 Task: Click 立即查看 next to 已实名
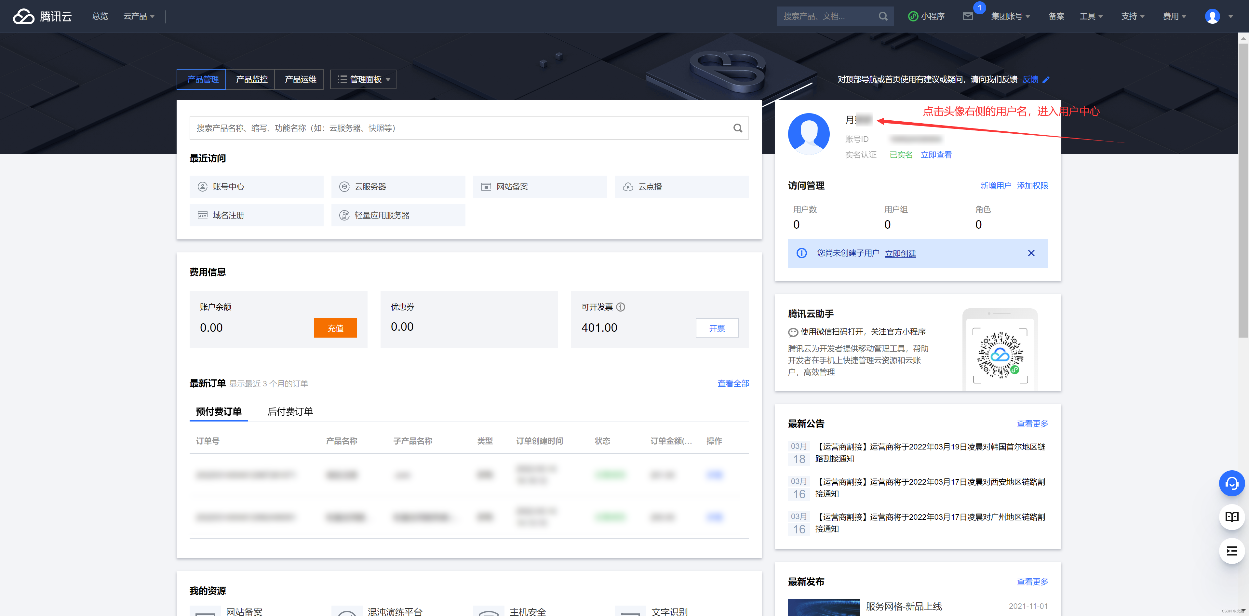(x=936, y=154)
